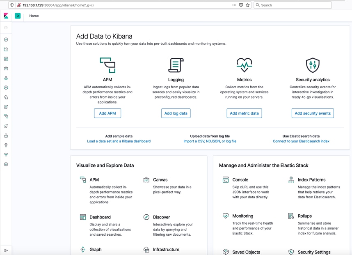This screenshot has height=255, width=352.
Task: Open Visualize chart icon in the sidebar
Action: pos(6,49)
